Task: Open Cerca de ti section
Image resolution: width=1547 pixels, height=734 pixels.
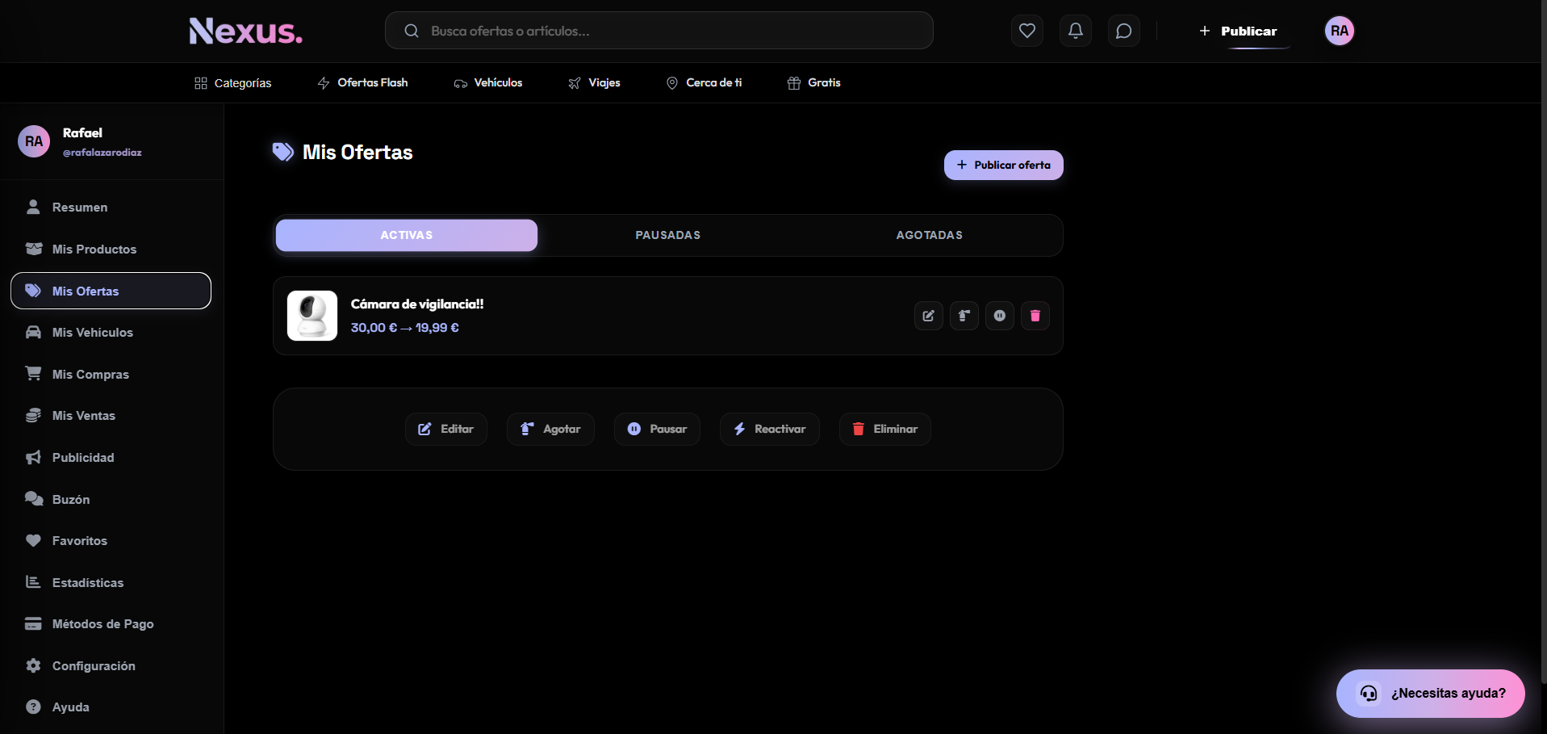Action: click(x=704, y=83)
